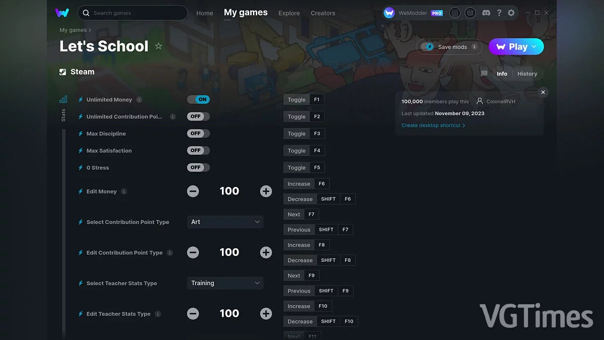Close the info panel with the X
Viewport: 604px width, 340px height.
click(543, 92)
